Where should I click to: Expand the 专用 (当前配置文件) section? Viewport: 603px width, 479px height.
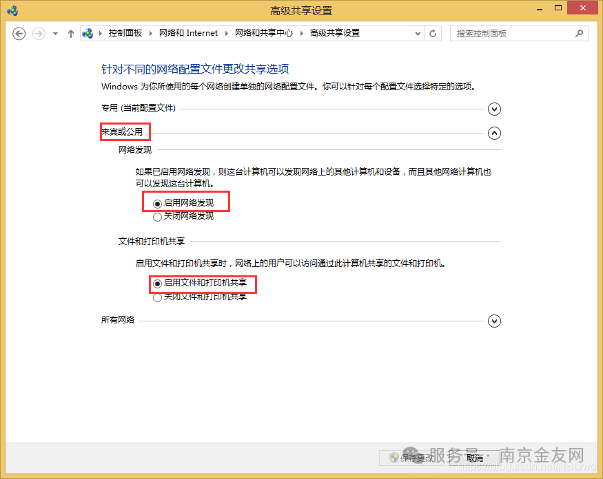494,109
